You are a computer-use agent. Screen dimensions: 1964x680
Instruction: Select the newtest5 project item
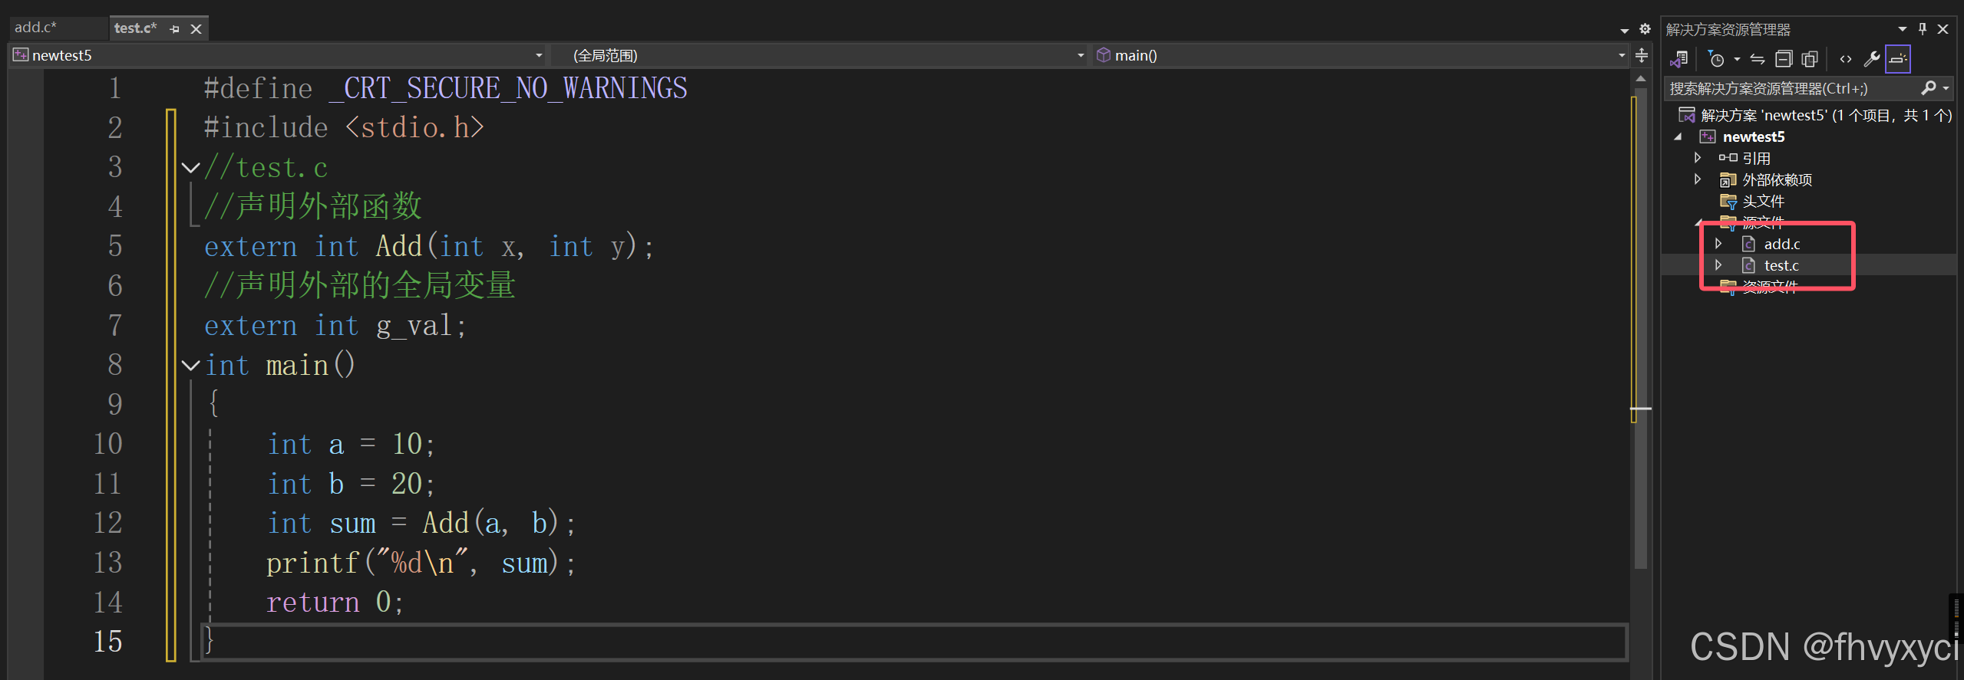pos(1754,136)
